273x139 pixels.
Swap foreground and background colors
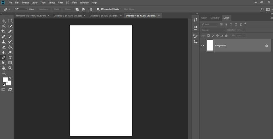[x=10, y=78]
